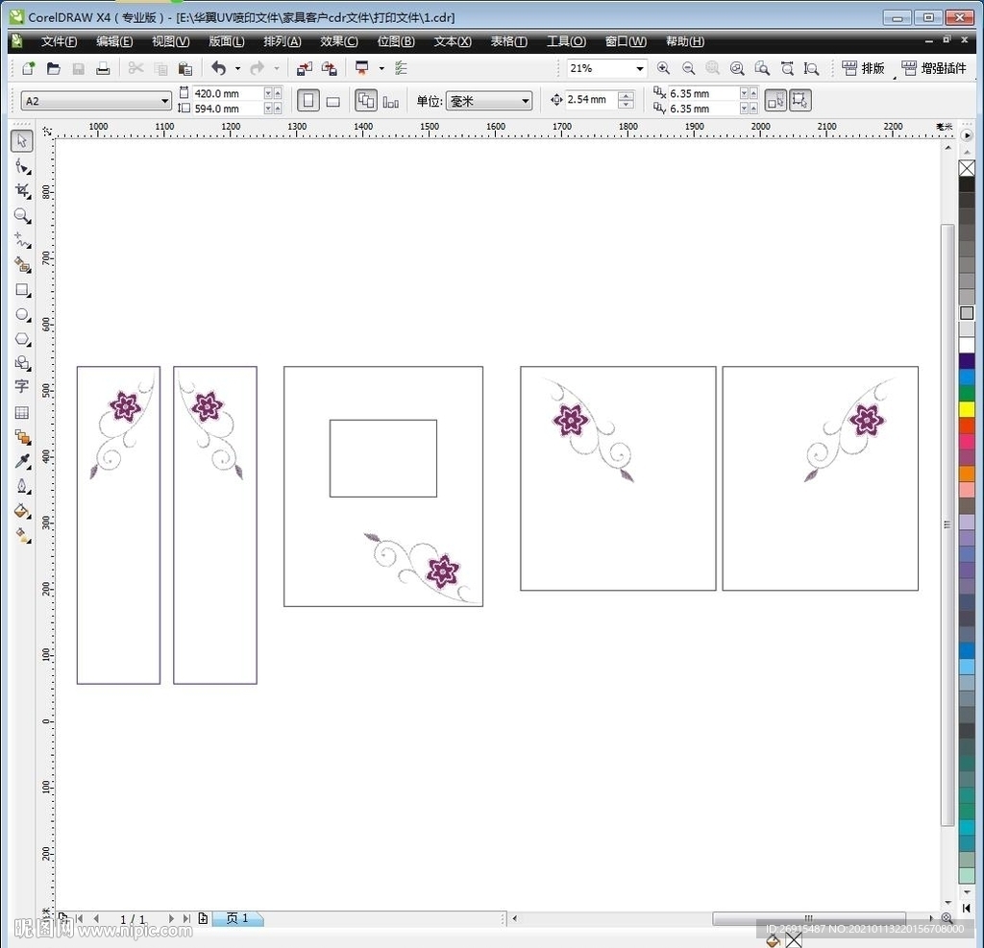The image size is (984, 948).
Task: Open the zoom level 21% dropdown
Action: tap(639, 68)
